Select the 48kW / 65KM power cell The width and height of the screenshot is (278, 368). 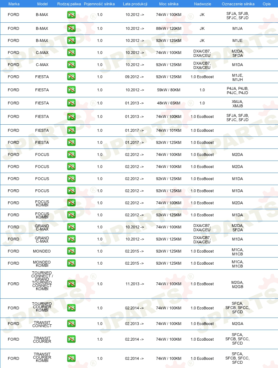coord(169,103)
